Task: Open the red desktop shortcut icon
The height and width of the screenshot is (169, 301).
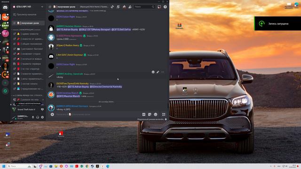Action: pyautogui.click(x=61, y=134)
